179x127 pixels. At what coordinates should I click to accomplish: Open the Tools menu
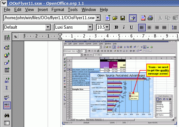[x=73, y=10]
